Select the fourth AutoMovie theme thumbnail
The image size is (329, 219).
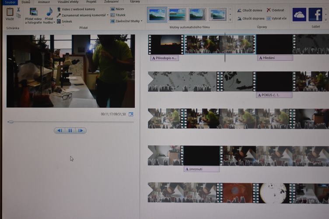pos(217,15)
